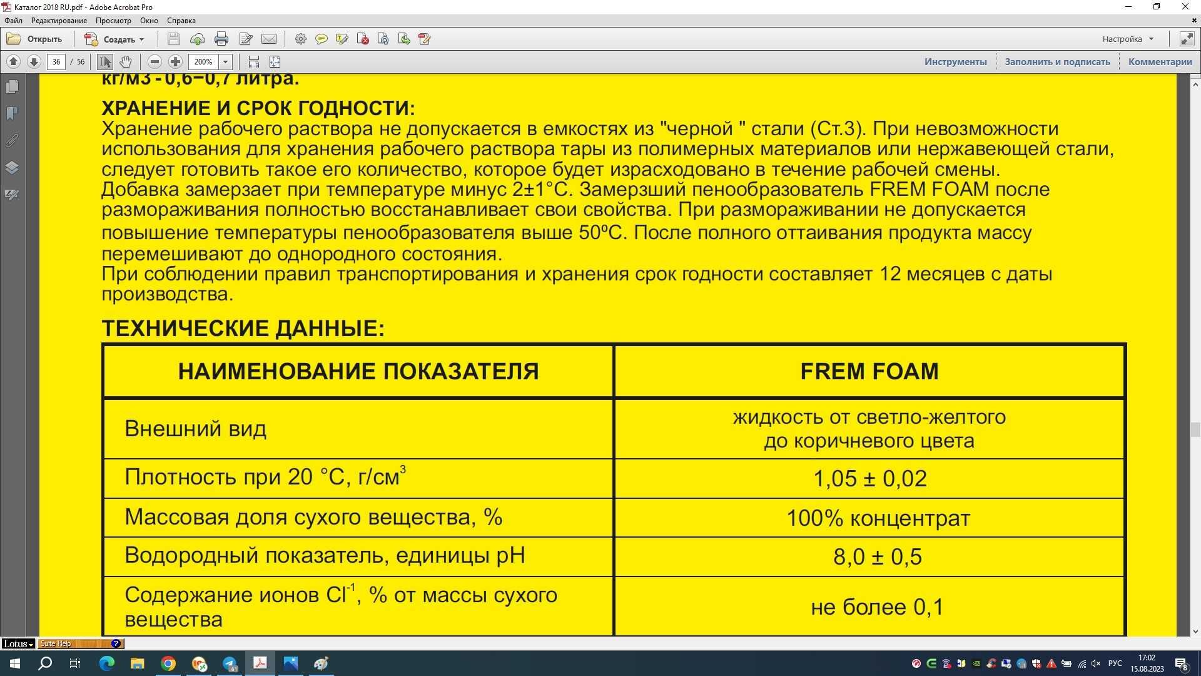Click the rotate page icon

(x=383, y=39)
